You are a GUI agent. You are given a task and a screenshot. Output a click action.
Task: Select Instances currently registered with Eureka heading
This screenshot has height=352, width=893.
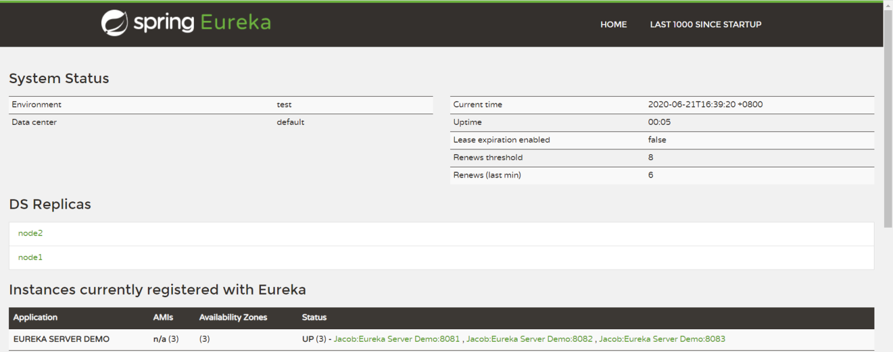(x=157, y=290)
